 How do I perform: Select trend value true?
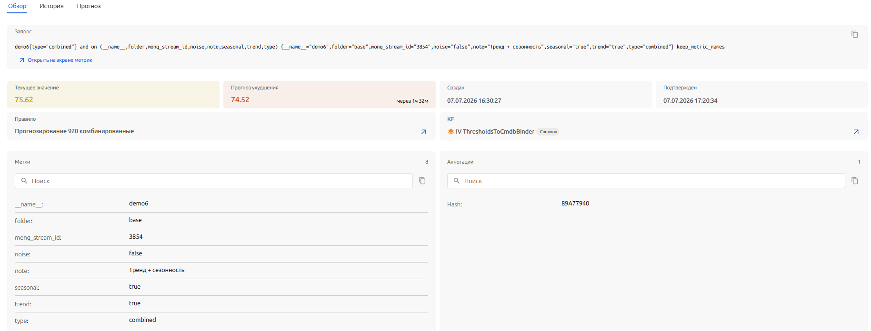coord(135,303)
